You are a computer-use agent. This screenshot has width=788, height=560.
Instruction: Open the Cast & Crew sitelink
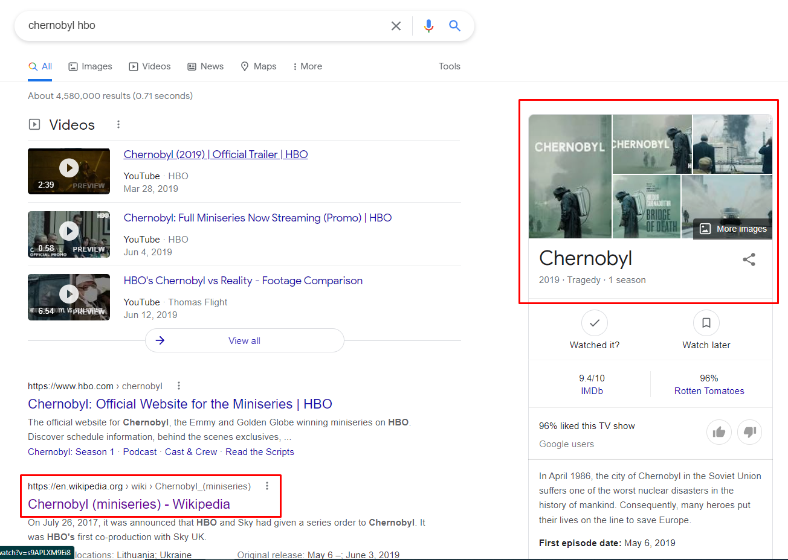tap(191, 452)
